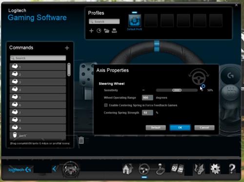This screenshot has width=244, height=182.
Task: Open the question mark Help icon
Action: pos(232,169)
